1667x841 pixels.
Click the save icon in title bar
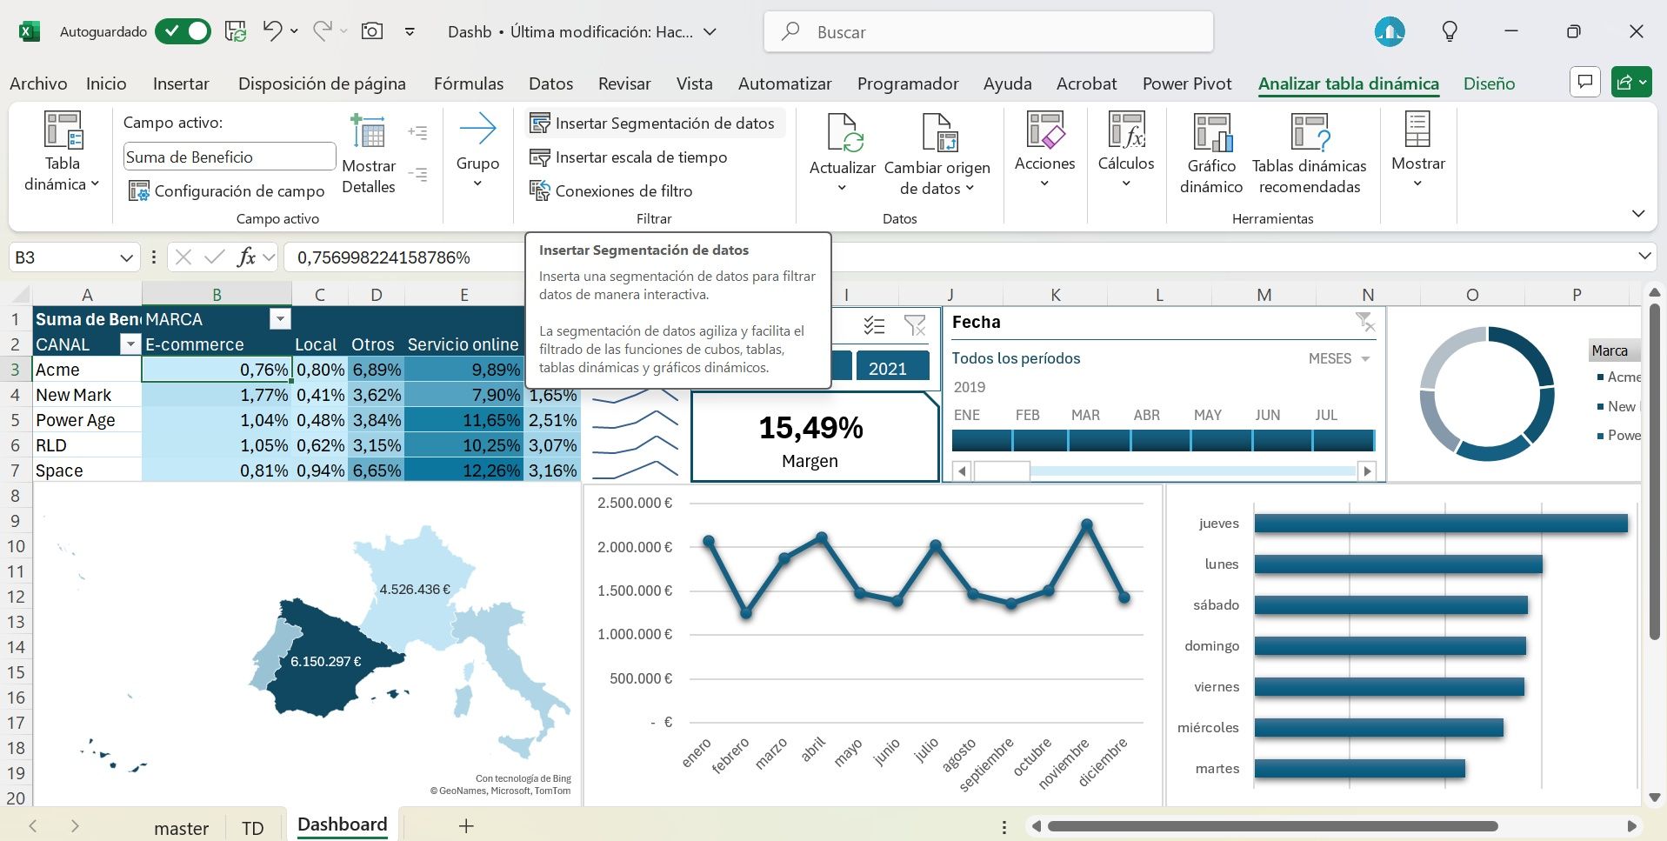236,31
